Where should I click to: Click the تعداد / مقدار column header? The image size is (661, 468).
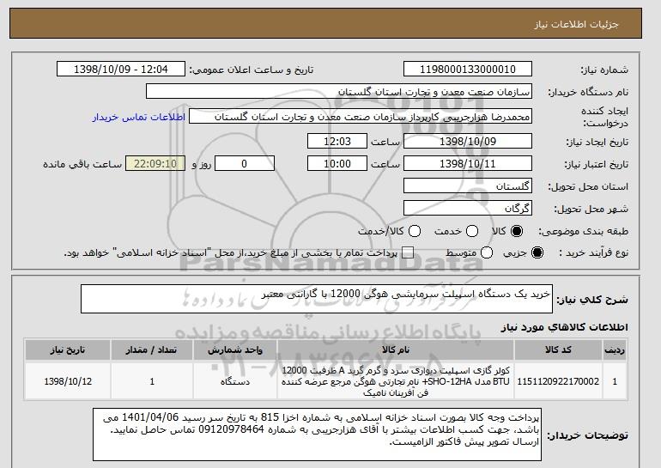point(152,350)
